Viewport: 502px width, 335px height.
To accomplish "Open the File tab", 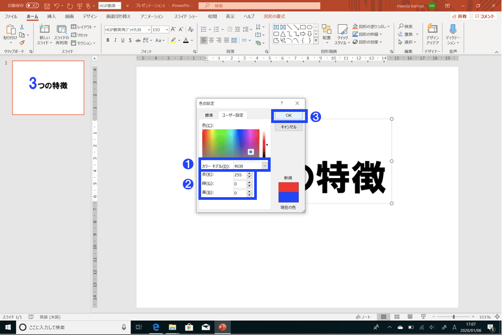I will (x=11, y=16).
